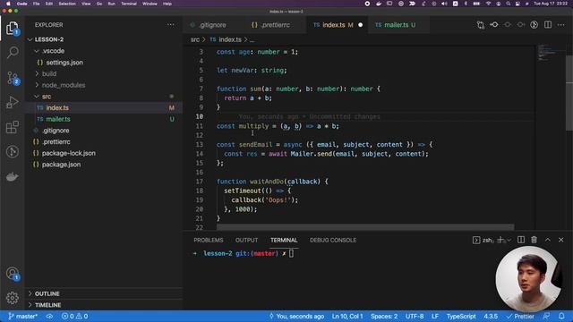This screenshot has width=573, height=322.
Task: Open editor more actions ellipsis
Action: 561,25
